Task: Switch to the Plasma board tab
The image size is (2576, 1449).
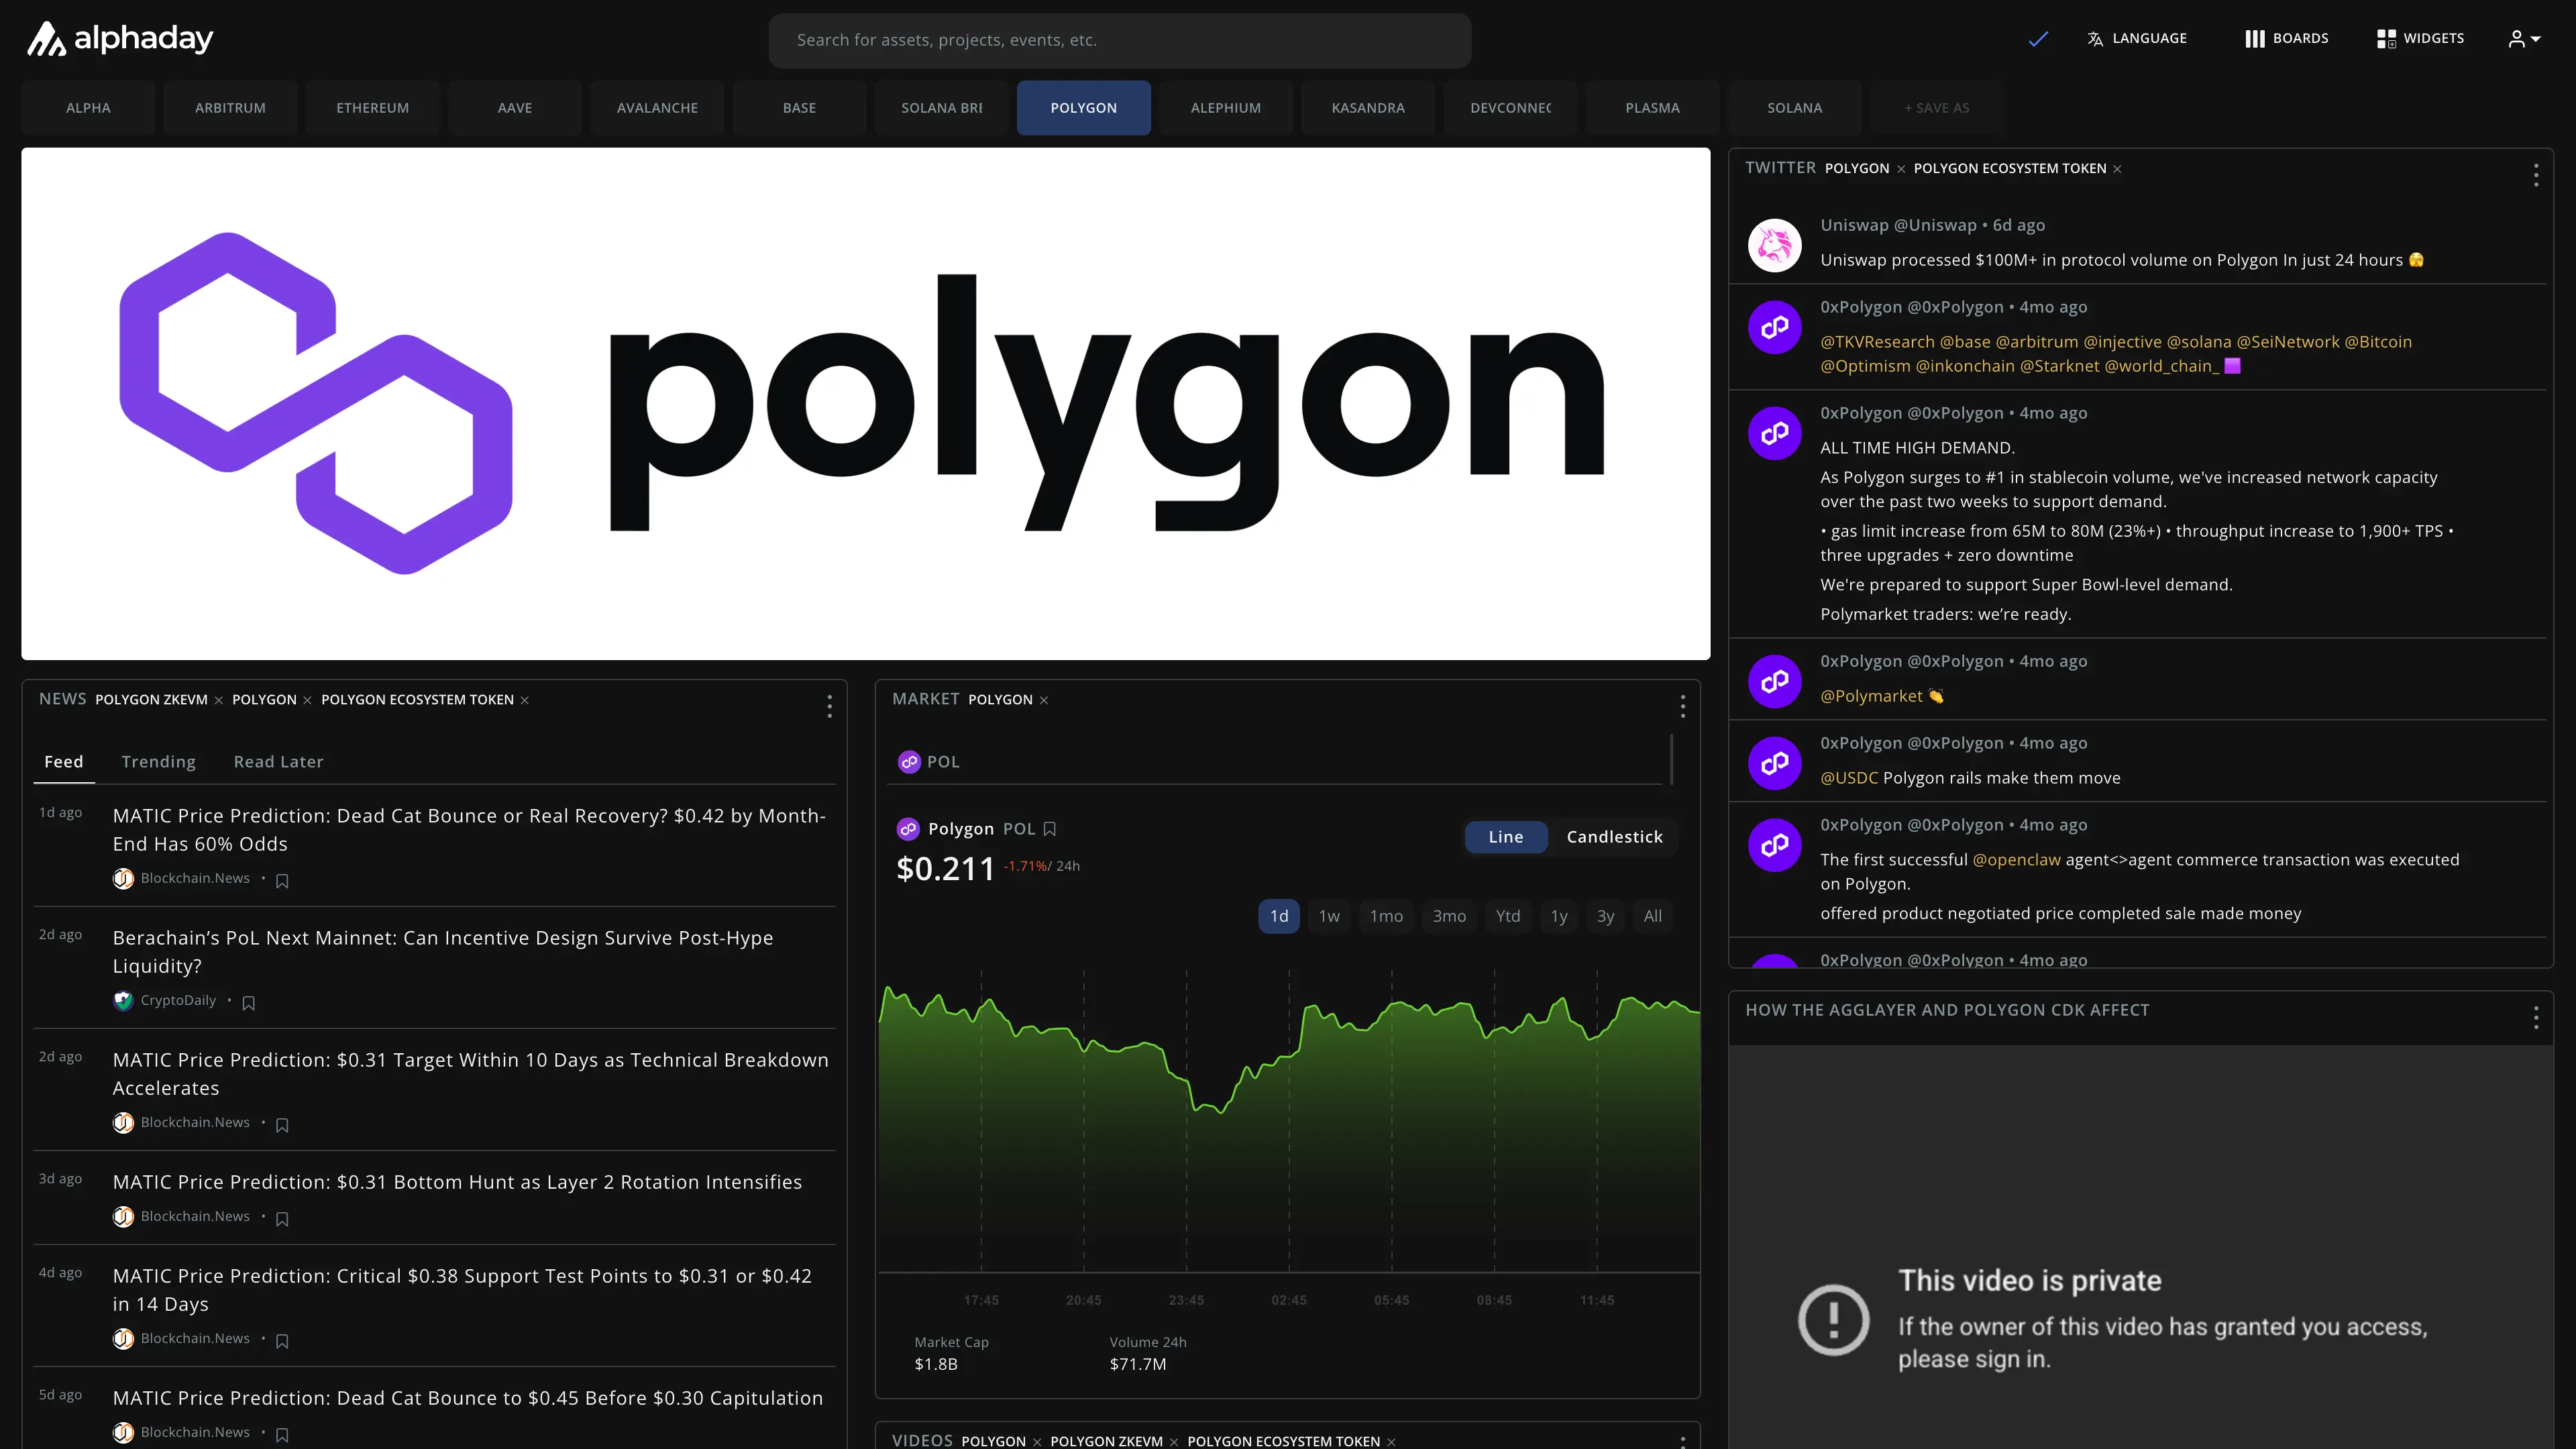Action: pyautogui.click(x=1652, y=108)
